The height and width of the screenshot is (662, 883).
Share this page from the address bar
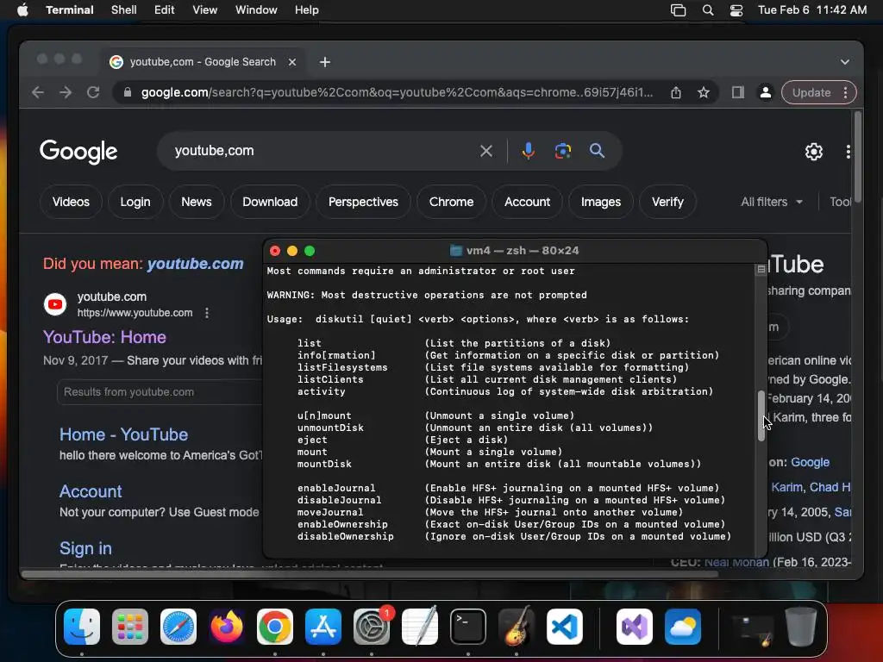click(676, 92)
